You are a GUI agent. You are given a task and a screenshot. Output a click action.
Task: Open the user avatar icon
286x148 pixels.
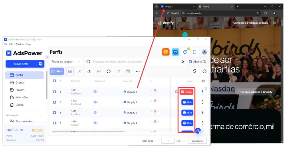pyautogui.click(x=204, y=52)
